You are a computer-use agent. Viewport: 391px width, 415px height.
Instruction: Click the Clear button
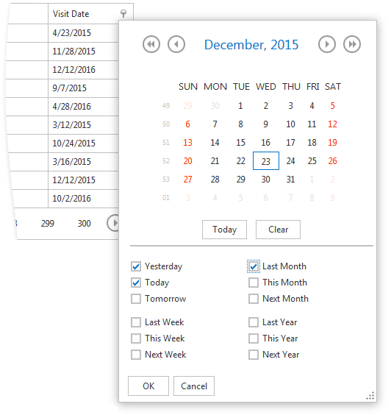pos(278,230)
